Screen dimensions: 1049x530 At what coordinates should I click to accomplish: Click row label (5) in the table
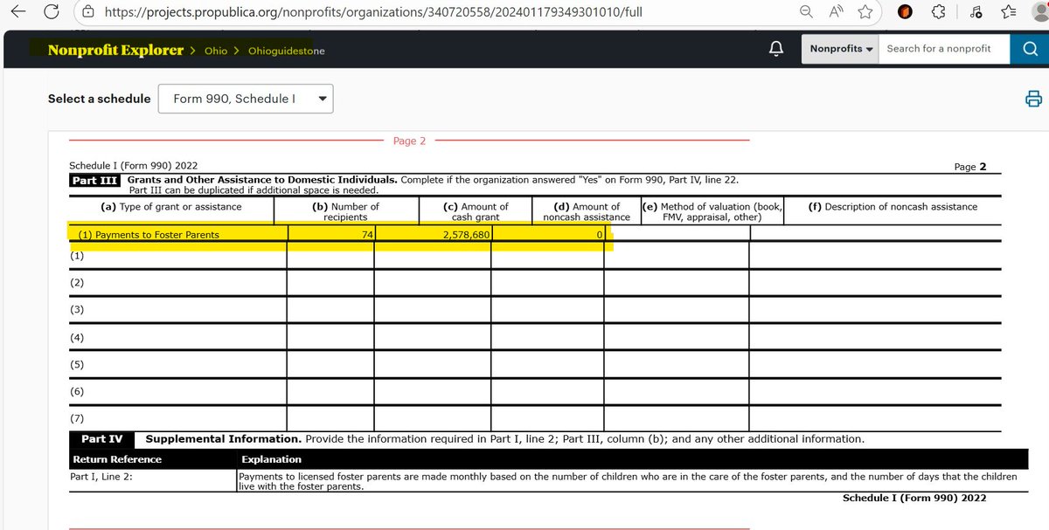click(x=77, y=364)
